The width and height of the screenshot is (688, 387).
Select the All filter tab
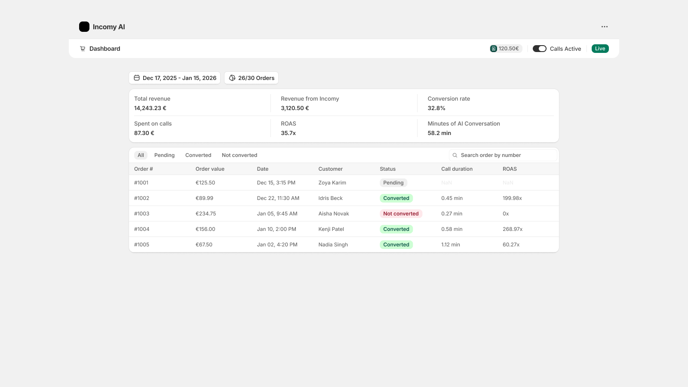coord(141,155)
